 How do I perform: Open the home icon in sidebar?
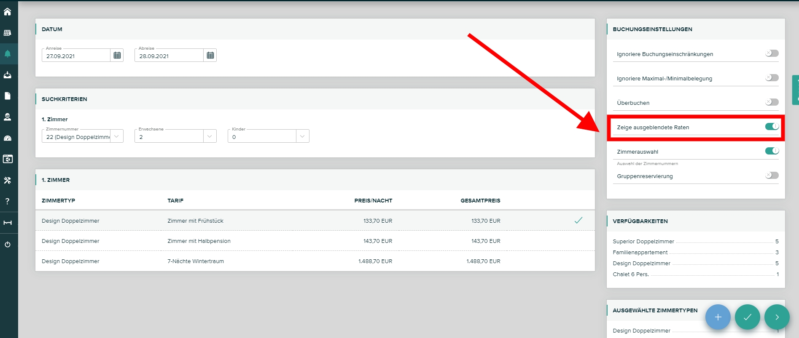(x=8, y=12)
